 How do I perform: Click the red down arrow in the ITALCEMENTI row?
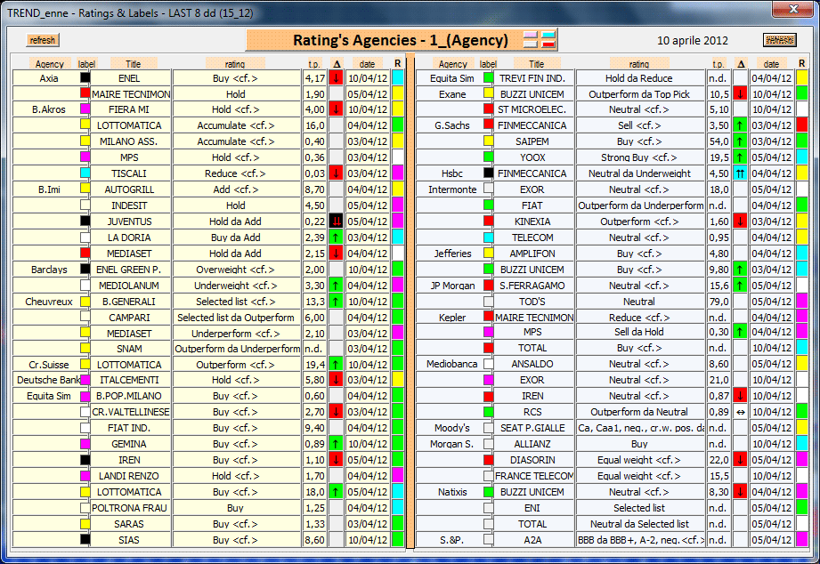pyautogui.click(x=336, y=380)
